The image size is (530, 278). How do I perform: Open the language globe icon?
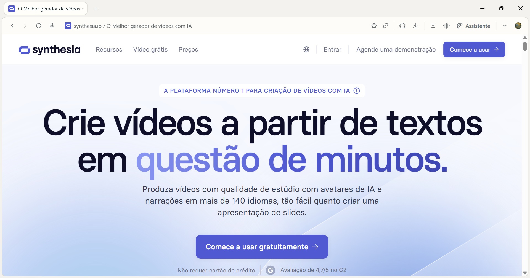click(x=306, y=50)
